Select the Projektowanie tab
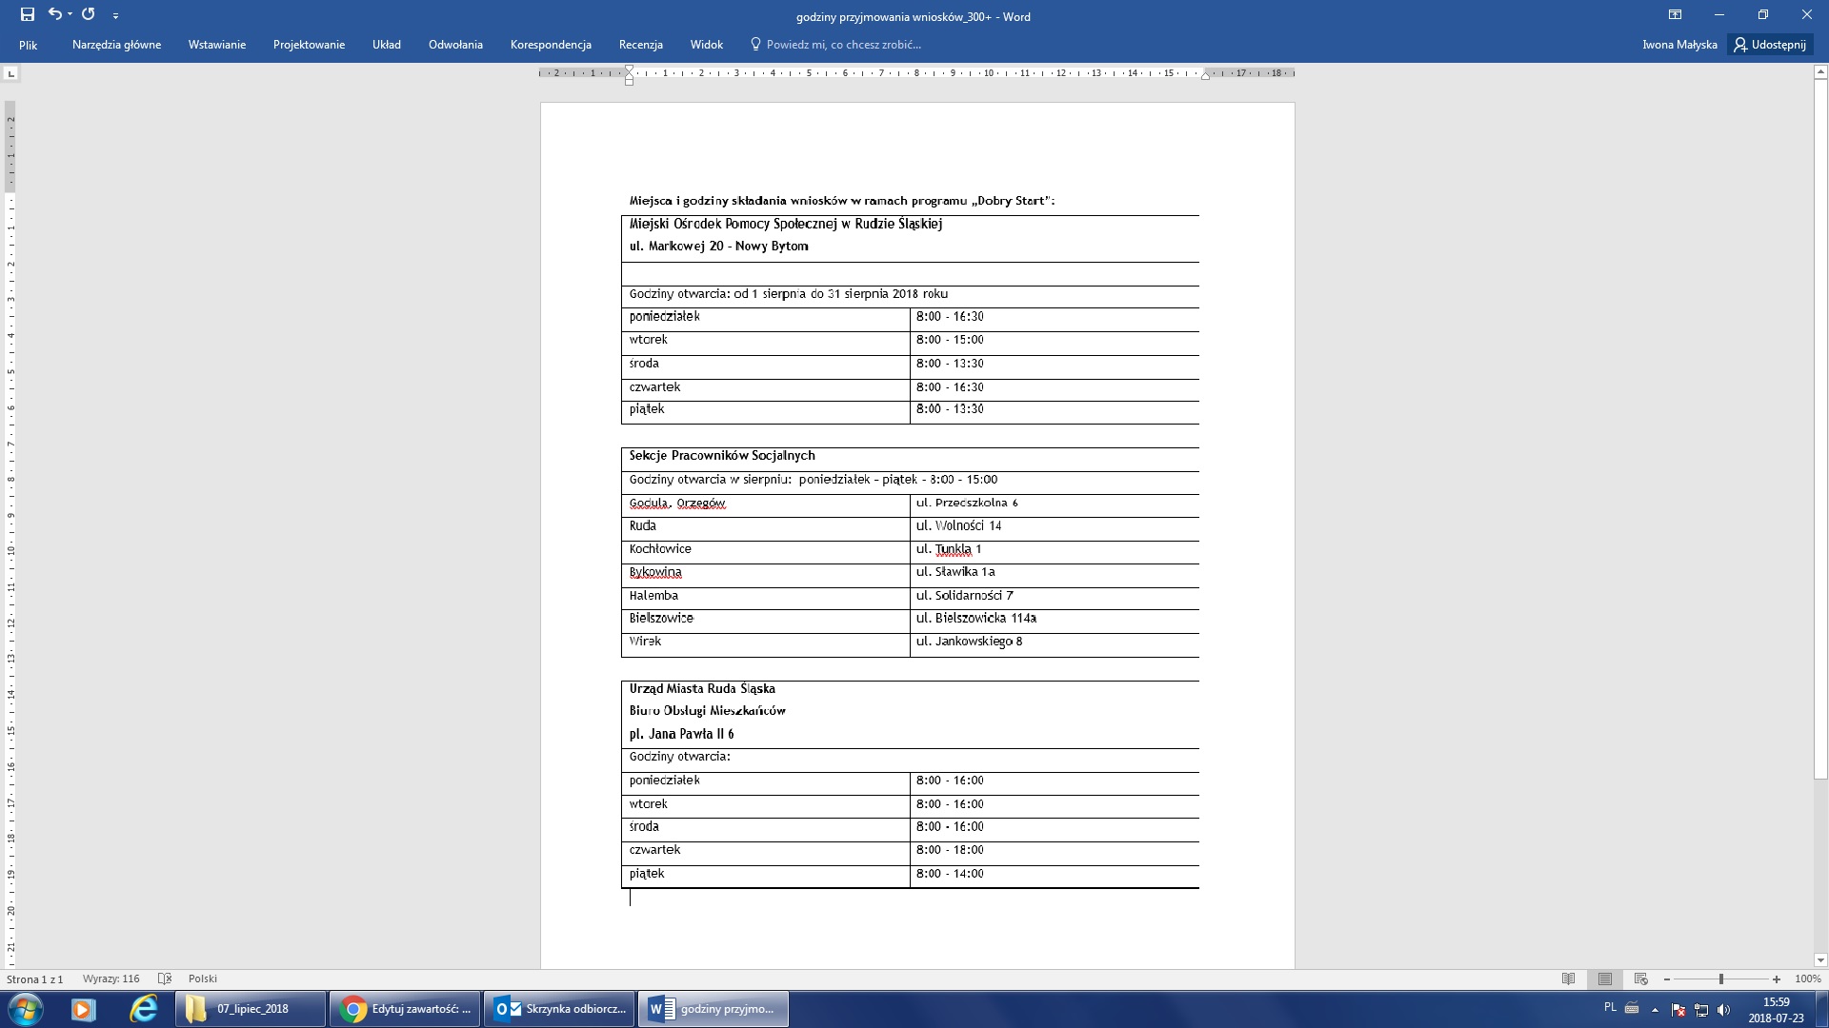This screenshot has width=1829, height=1028. 309,45
